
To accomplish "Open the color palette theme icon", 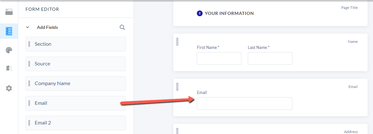I will [9, 50].
